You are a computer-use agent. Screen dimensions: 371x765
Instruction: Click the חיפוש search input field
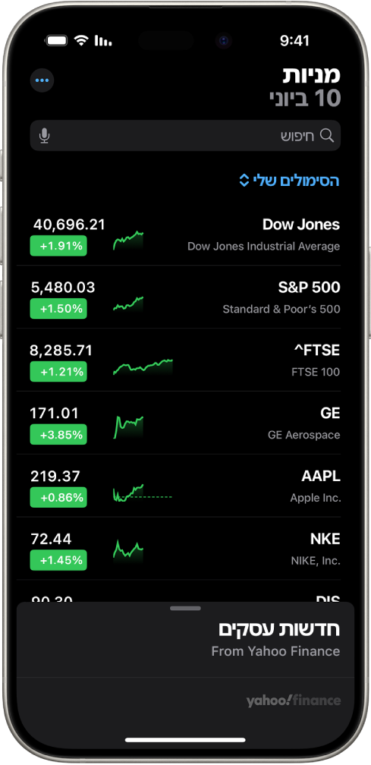(185, 136)
